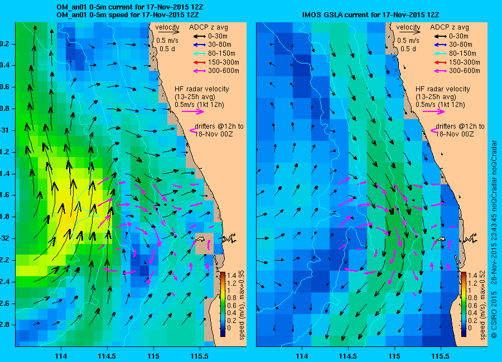This screenshot has height=362, width=502.
Task: Click '0.5 d' velocity duration in right panel
Action: [x=408, y=48]
